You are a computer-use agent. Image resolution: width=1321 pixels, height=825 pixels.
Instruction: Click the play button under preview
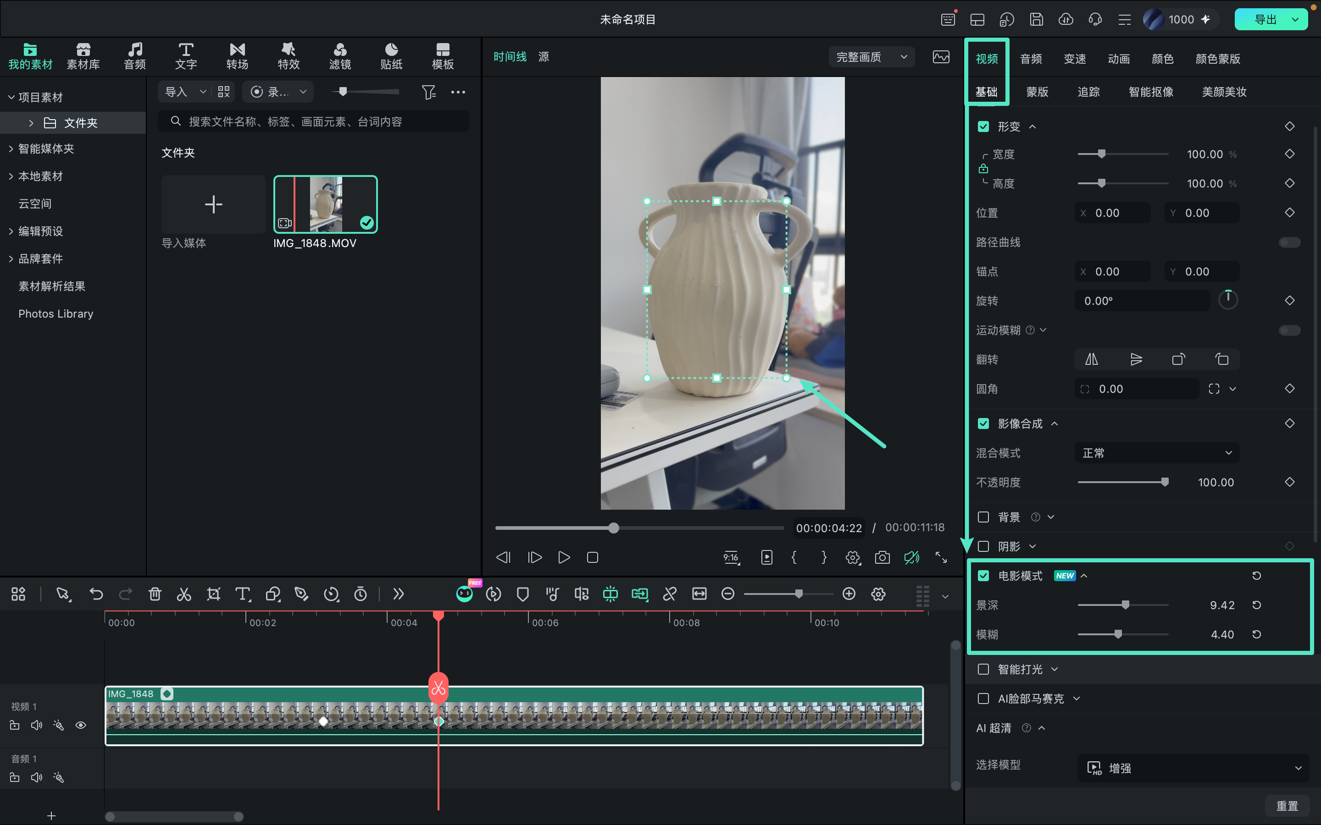pyautogui.click(x=564, y=558)
